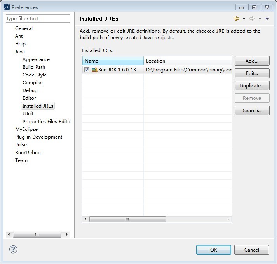277x264 pixels.
Task: Click the tree panel horizontal scrollbar thumb
Action: [37, 234]
